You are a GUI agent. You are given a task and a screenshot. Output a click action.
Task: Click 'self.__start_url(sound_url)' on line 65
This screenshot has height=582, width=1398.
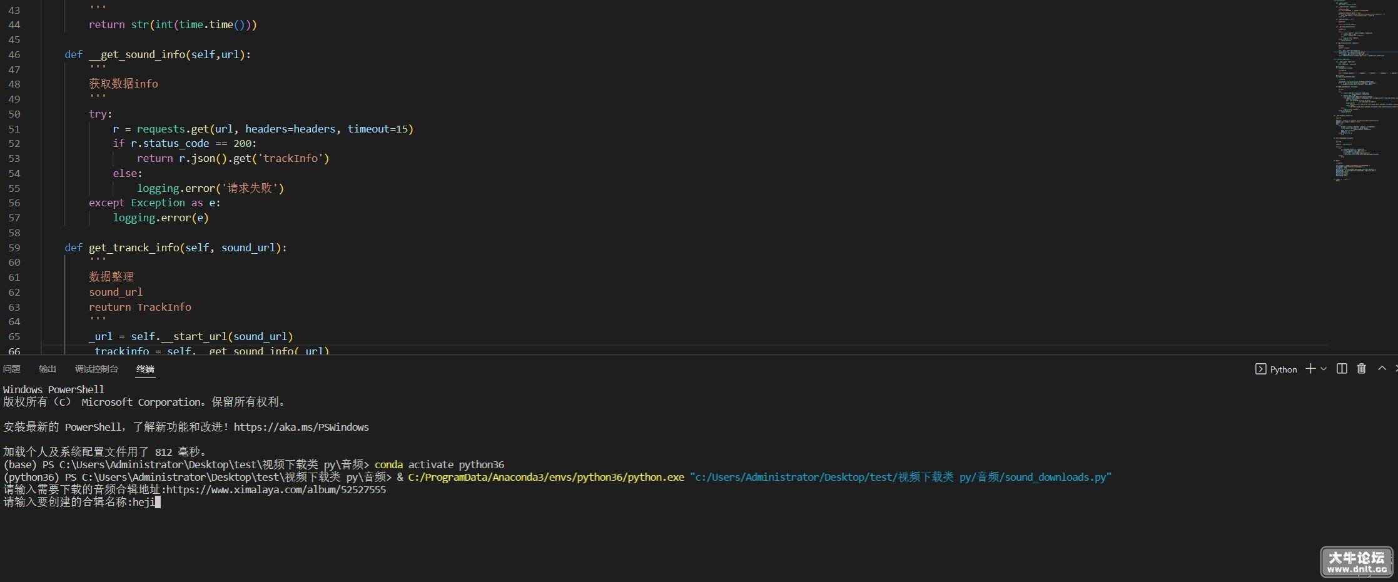point(212,336)
